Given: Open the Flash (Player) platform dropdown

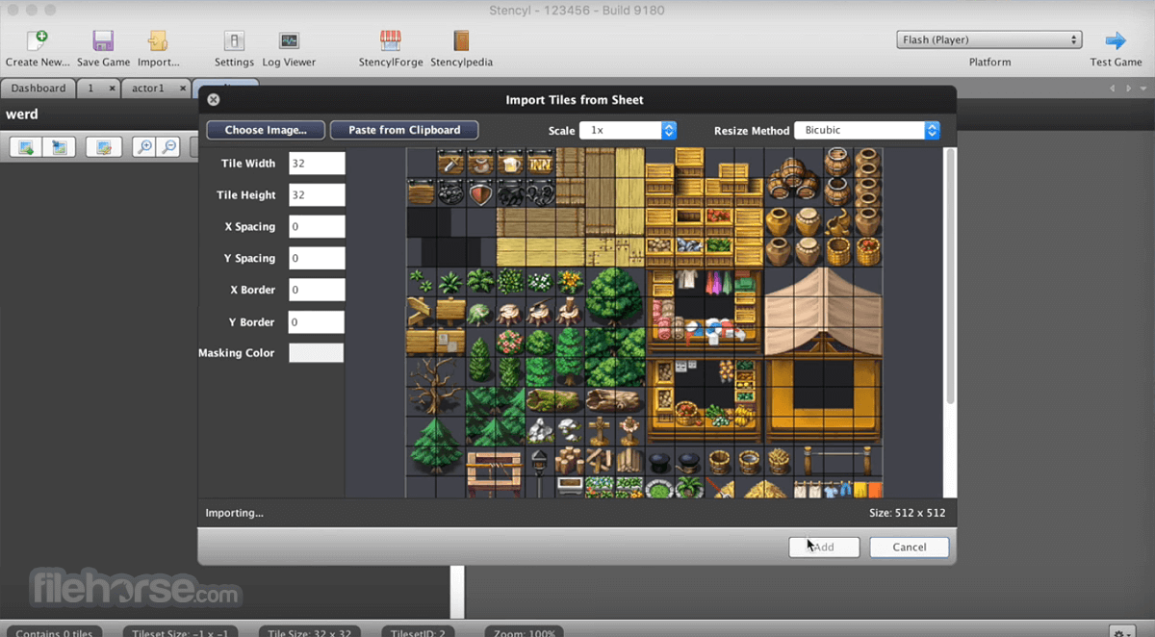Looking at the screenshot, I should click(x=988, y=39).
